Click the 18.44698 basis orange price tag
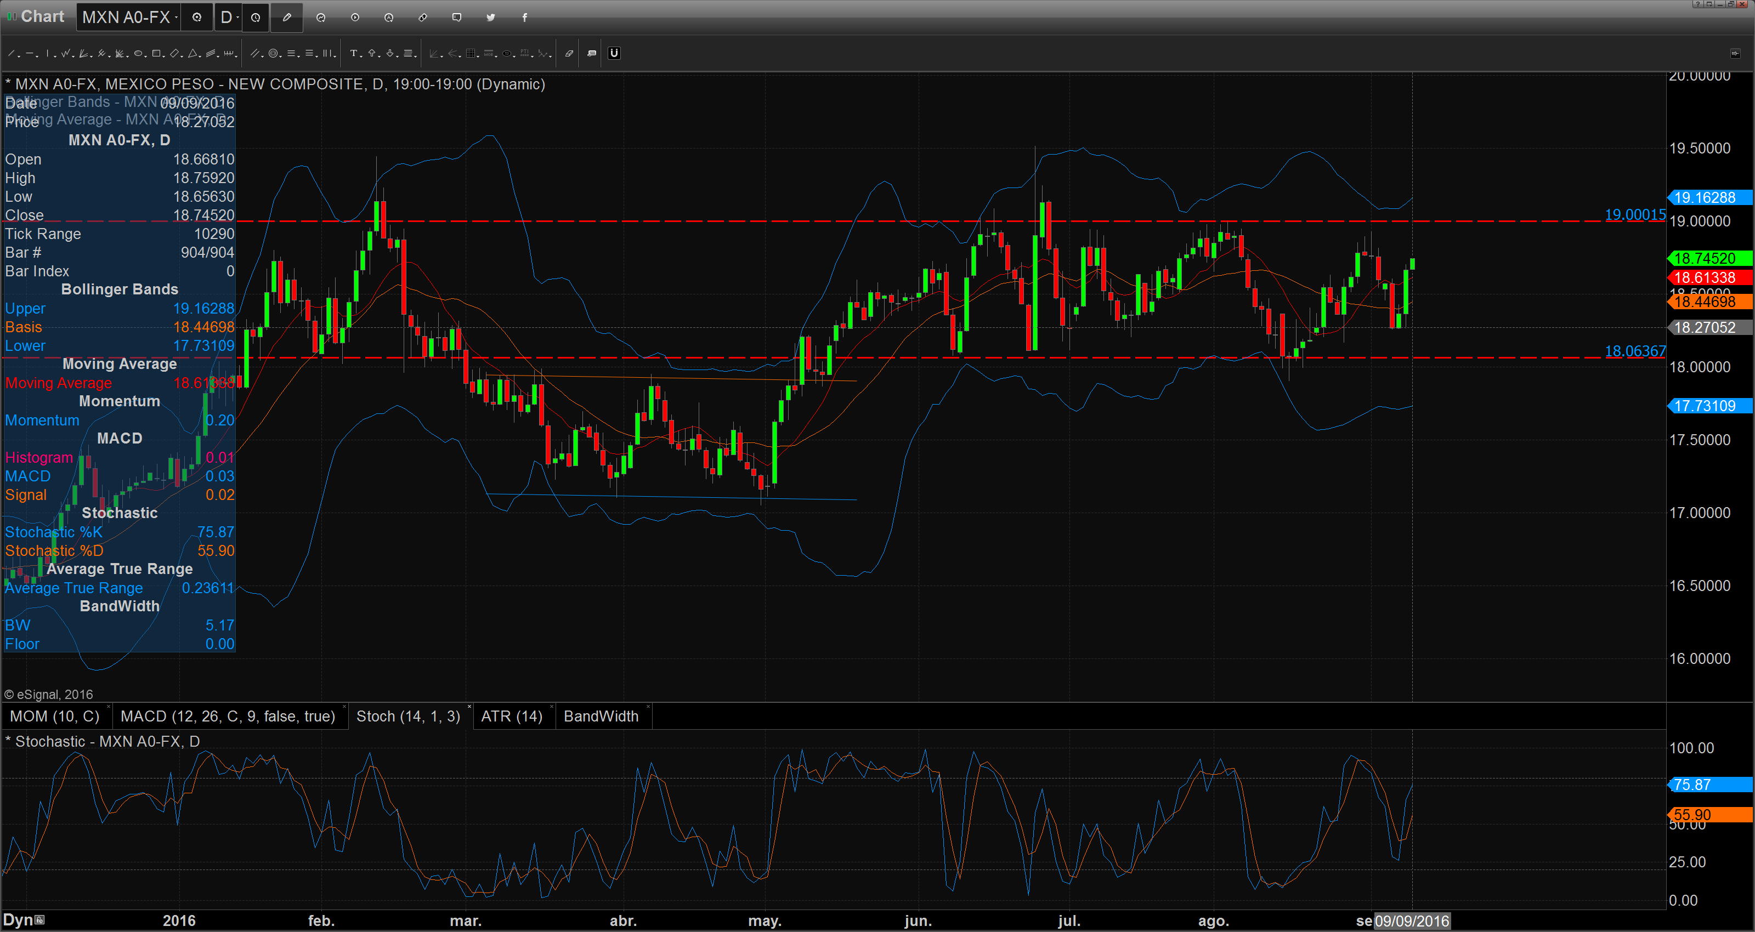Screen dimensions: 1755x932 point(1710,302)
